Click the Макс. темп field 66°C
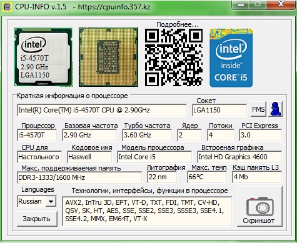Screen dimensions: 297x243 point(207,177)
